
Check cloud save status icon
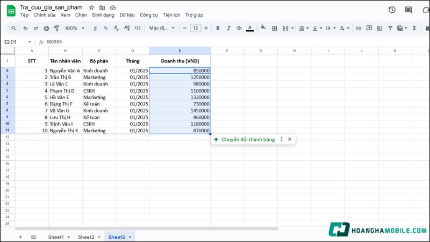(113, 8)
